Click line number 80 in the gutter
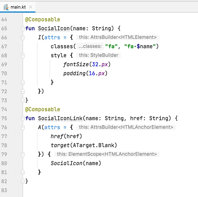This screenshot has width=198, height=197. 4,163
